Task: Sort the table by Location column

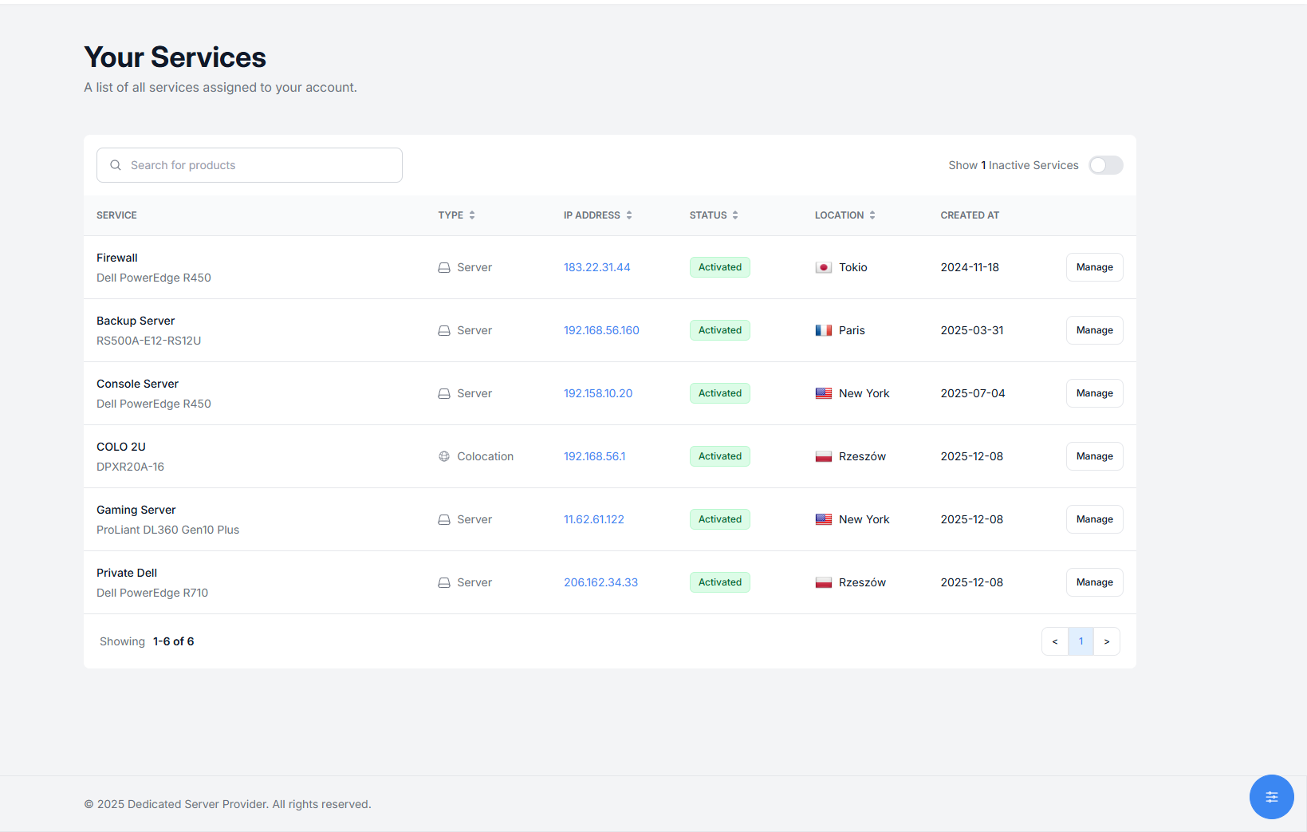Action: point(844,215)
